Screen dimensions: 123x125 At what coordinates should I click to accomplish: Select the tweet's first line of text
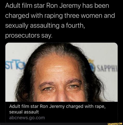tap(57, 5)
